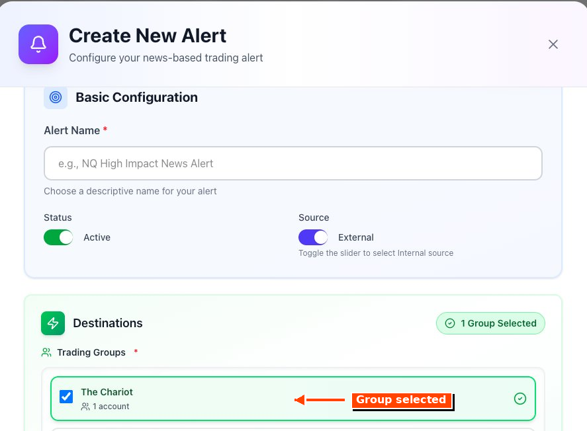Click the green checkmark on The Chariot row

click(519, 399)
